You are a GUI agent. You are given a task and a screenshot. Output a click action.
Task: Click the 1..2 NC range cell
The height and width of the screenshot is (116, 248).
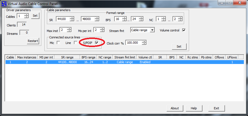coord(105,62)
